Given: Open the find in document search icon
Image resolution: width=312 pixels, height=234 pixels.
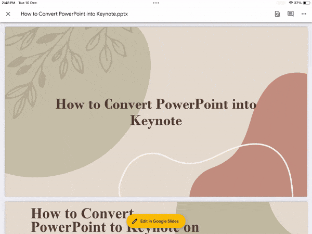Looking at the screenshot, I should 277,14.
